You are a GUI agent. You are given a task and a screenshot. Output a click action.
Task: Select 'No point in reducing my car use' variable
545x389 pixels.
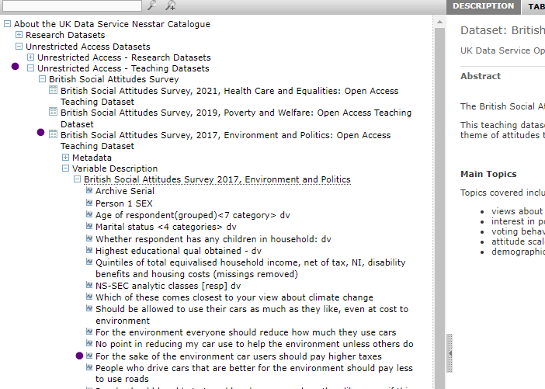coord(255,344)
